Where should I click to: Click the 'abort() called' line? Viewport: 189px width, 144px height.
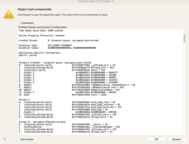pos(28,55)
